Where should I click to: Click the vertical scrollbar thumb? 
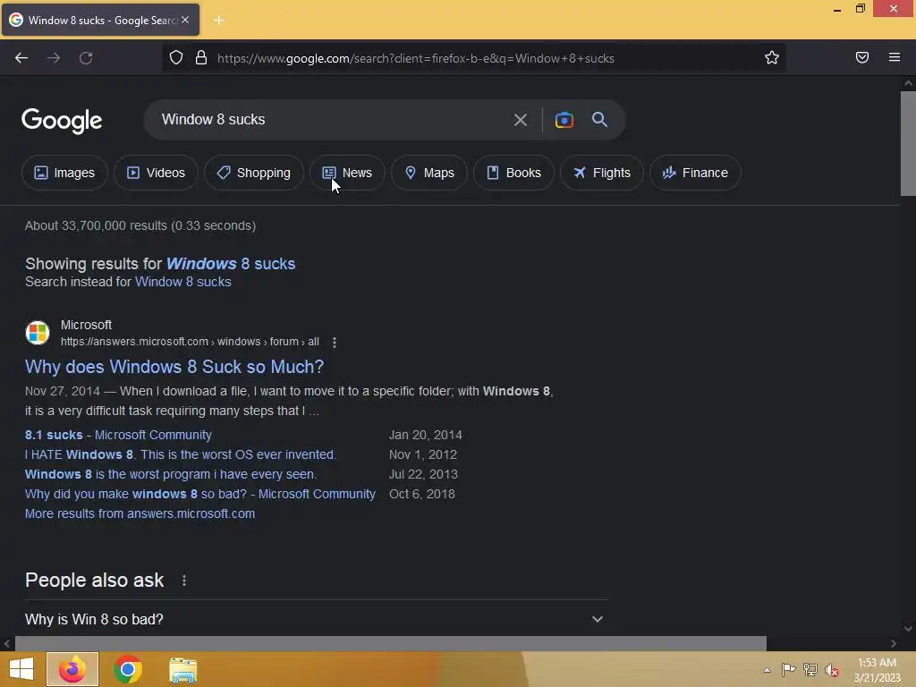pos(908,143)
